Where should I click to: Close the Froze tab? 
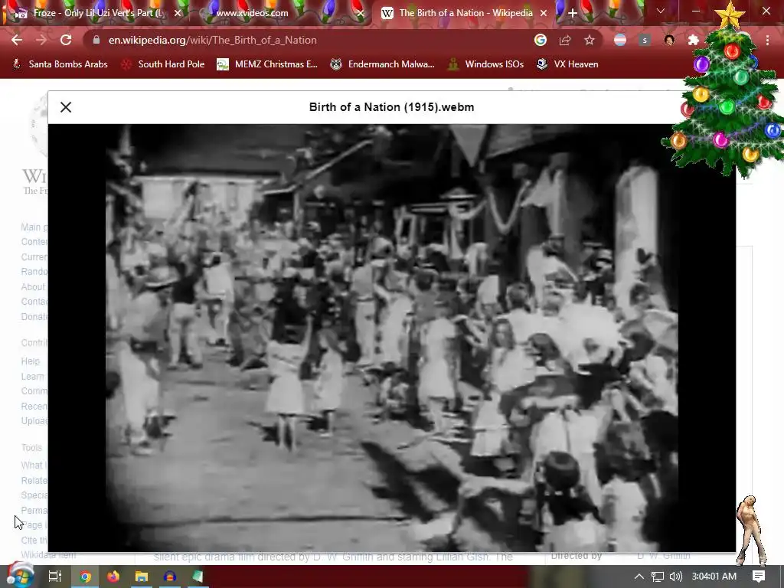[x=178, y=13]
